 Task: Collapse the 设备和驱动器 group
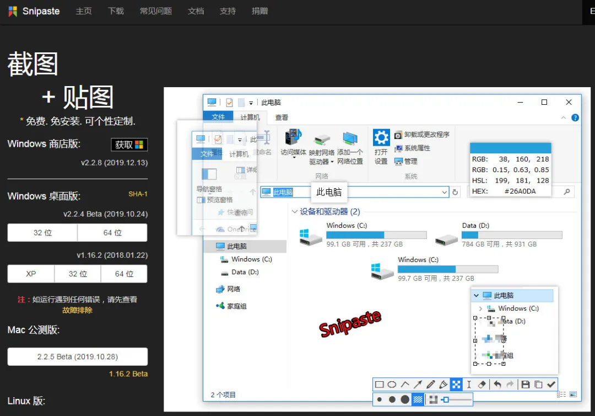(x=294, y=212)
